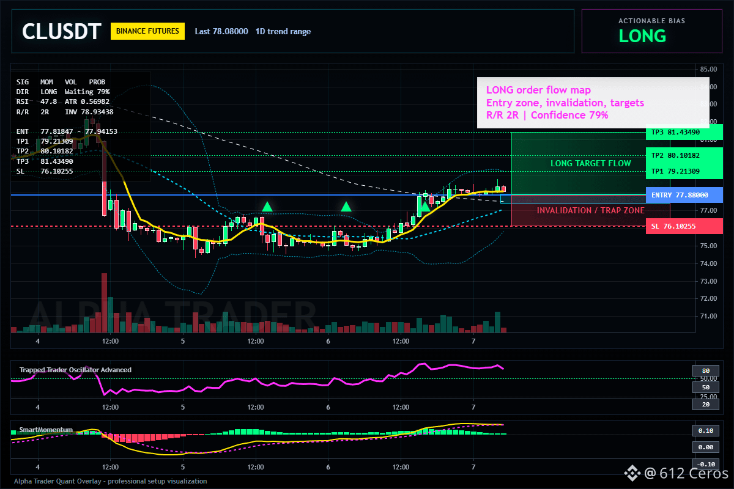
Task: Click the LONG actionable bias indicator
Action: pyautogui.click(x=642, y=36)
